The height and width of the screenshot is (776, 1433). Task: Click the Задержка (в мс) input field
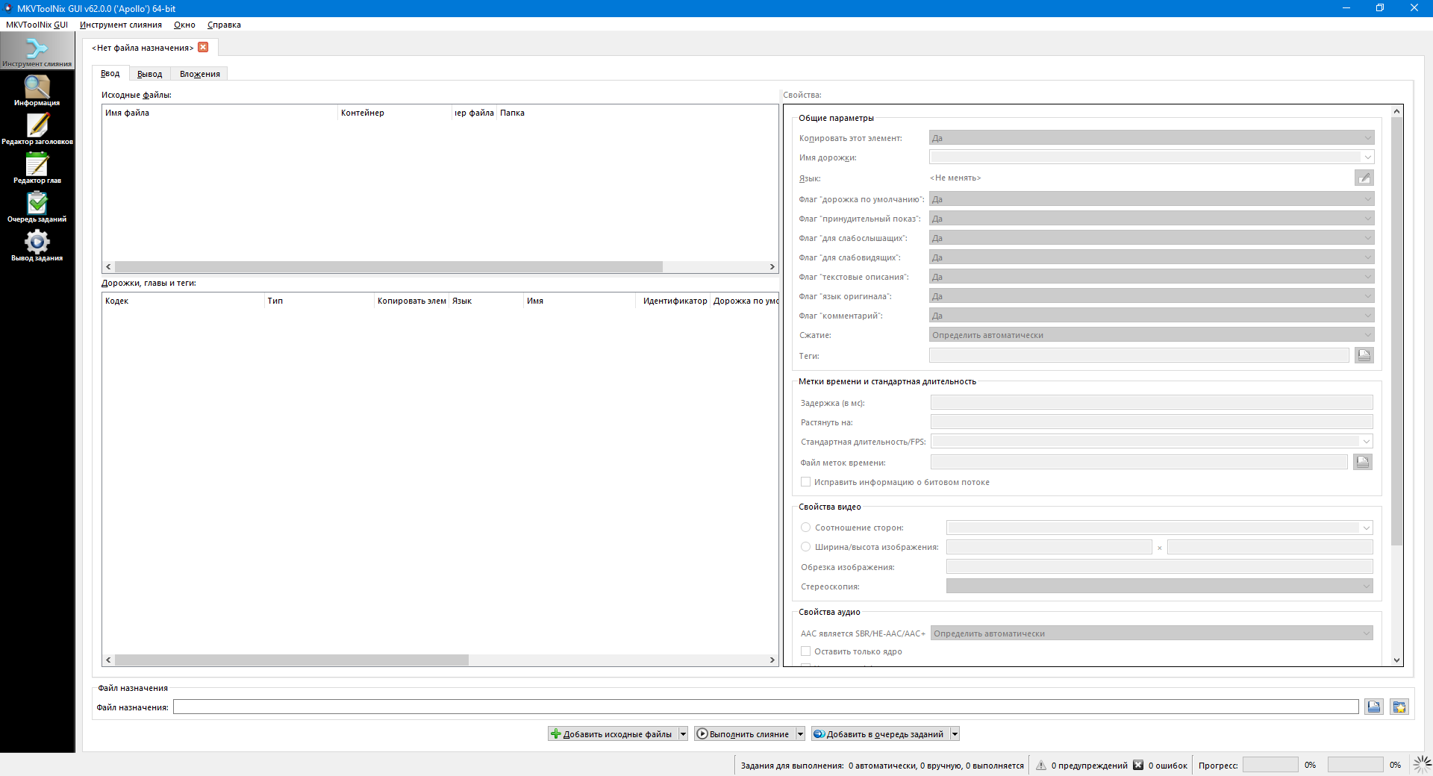[x=1152, y=403]
